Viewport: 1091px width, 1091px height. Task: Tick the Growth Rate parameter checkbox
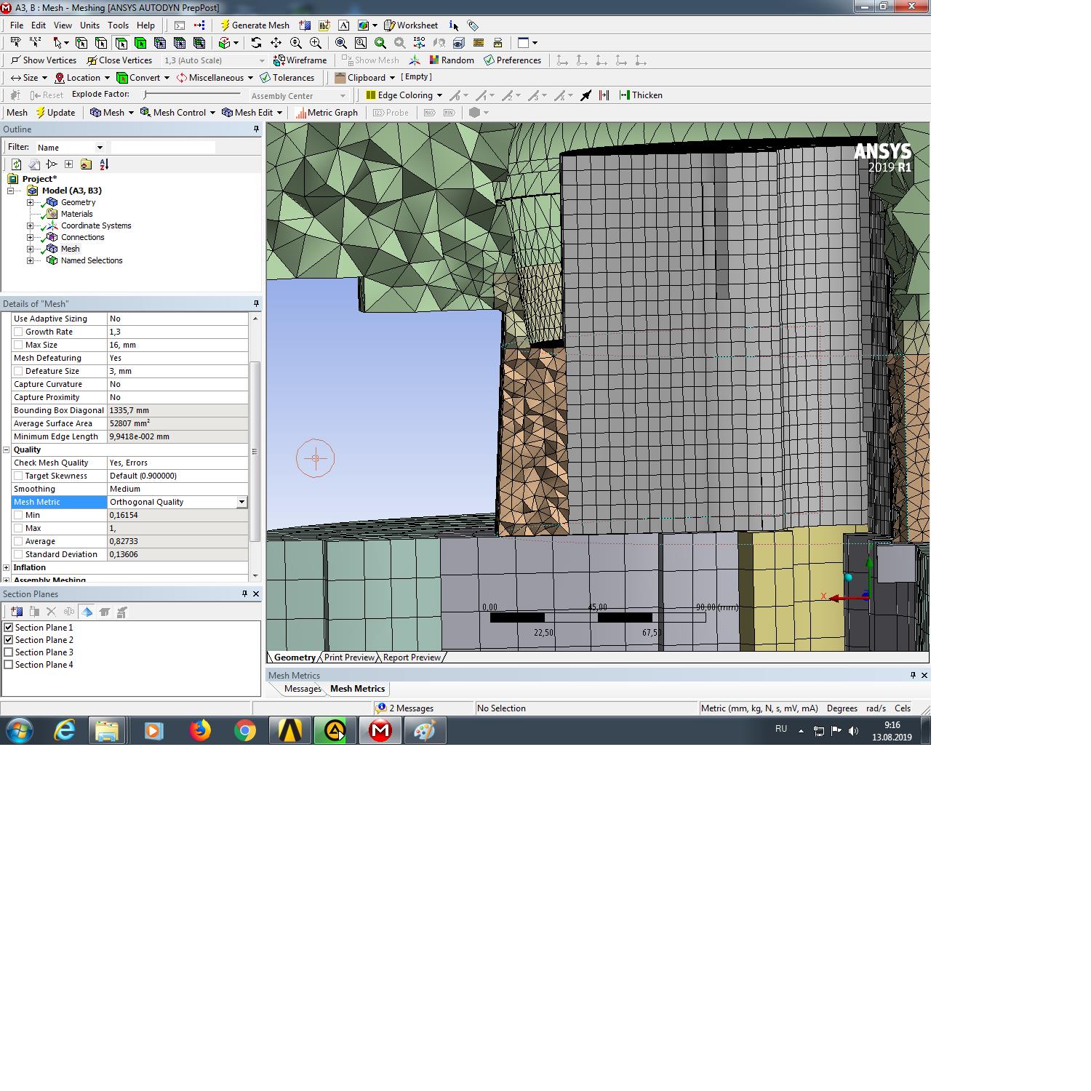click(18, 332)
